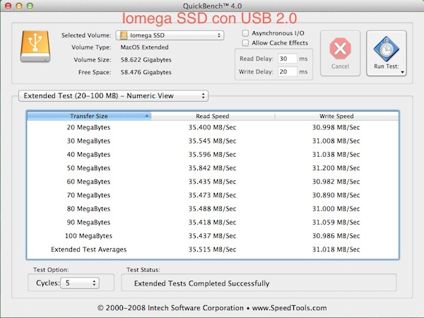Sort by Transfer Size column header
The image size is (424, 318).
[89, 116]
